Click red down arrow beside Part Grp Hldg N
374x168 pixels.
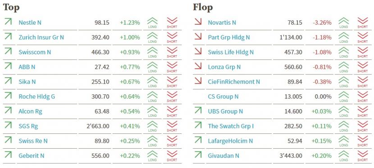pos(198,36)
